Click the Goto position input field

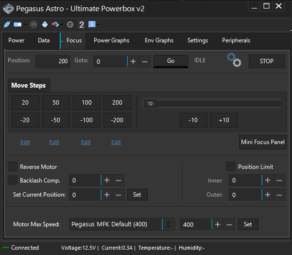coord(110,61)
